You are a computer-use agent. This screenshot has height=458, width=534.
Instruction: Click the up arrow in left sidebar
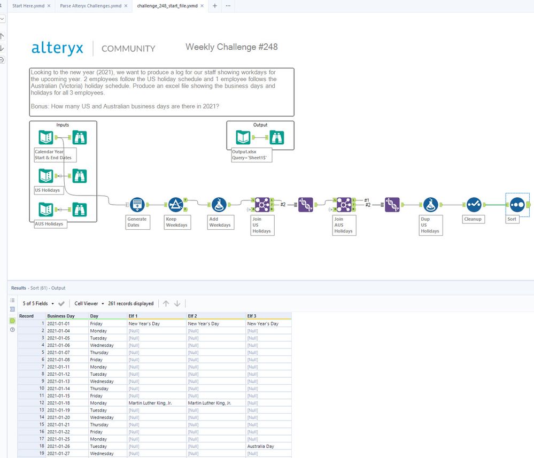2,36
